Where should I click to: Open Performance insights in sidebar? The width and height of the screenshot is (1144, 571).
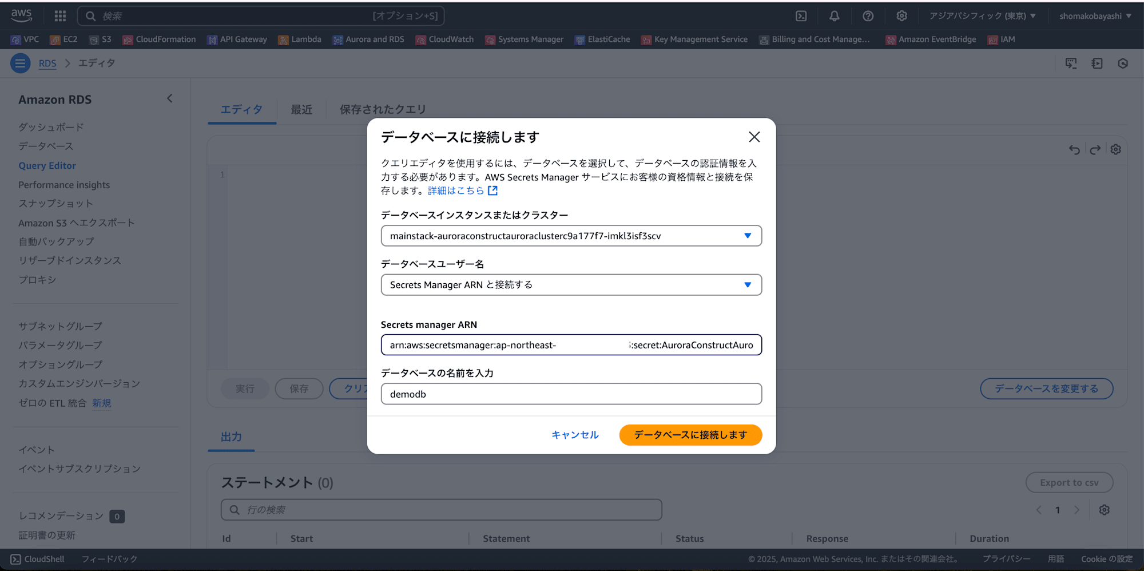coord(64,185)
